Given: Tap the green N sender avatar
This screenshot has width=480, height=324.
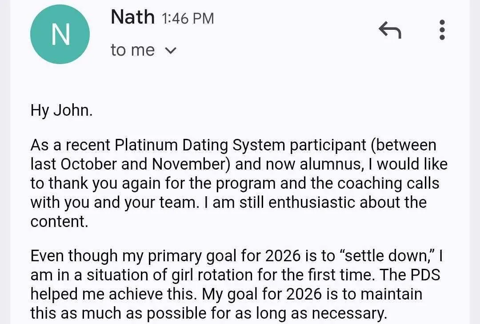Looking at the screenshot, I should [60, 35].
